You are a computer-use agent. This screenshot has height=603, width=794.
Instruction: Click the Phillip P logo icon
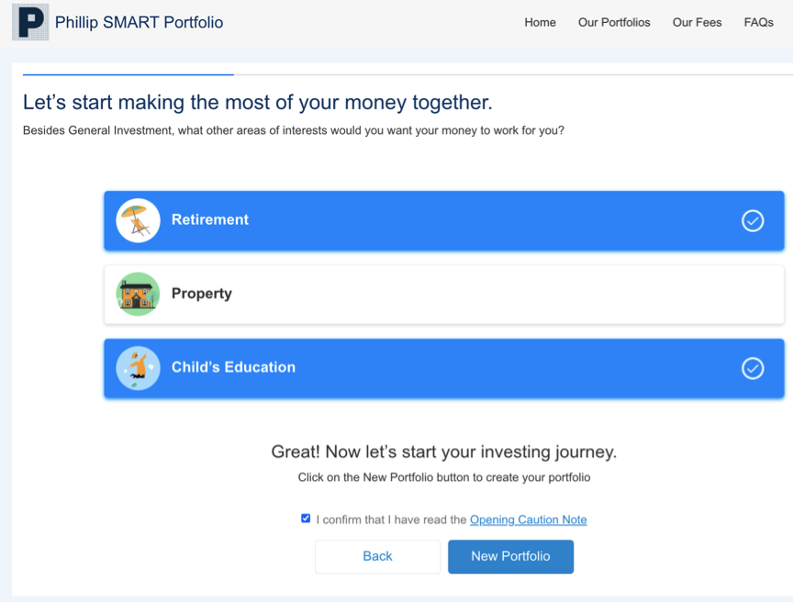[x=30, y=22]
